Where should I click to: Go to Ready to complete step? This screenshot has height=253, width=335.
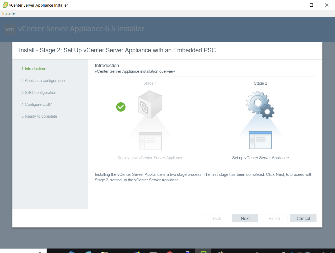pos(39,116)
